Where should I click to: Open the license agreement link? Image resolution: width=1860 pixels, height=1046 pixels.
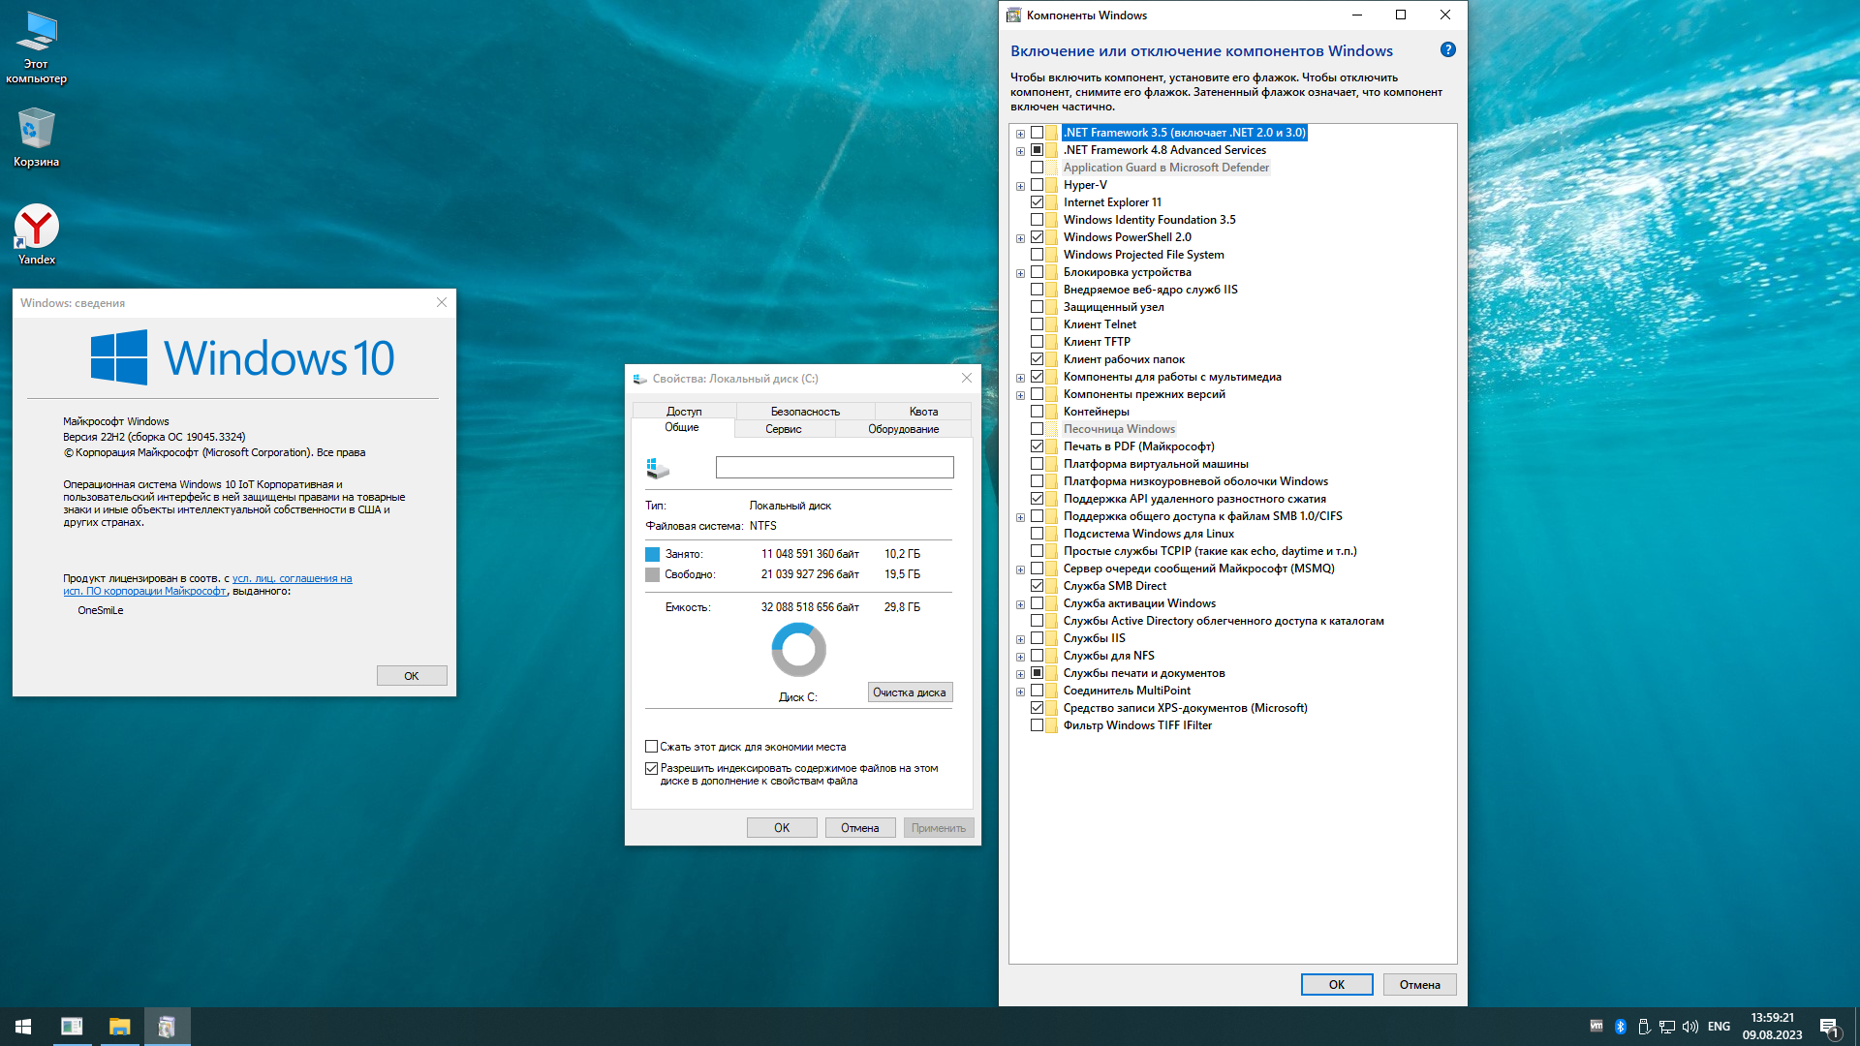click(292, 579)
